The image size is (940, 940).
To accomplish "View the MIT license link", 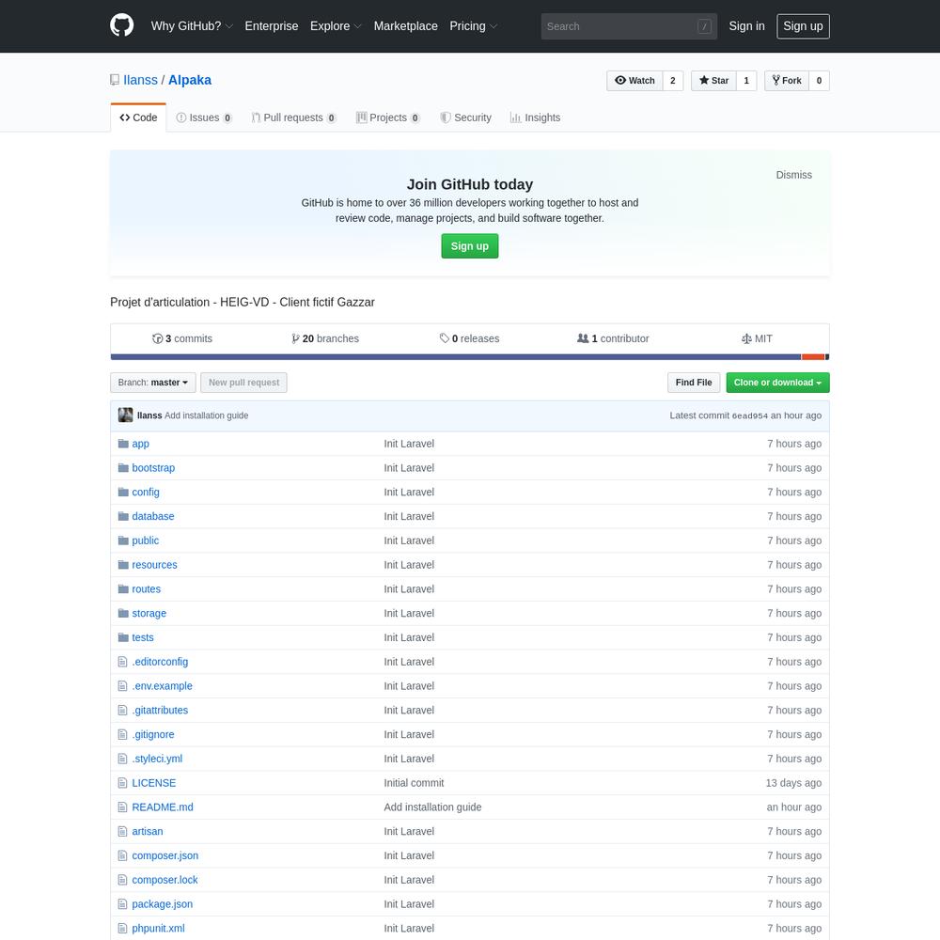I will pyautogui.click(x=757, y=338).
